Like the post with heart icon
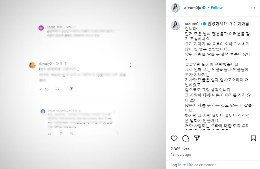 [x=174, y=138]
